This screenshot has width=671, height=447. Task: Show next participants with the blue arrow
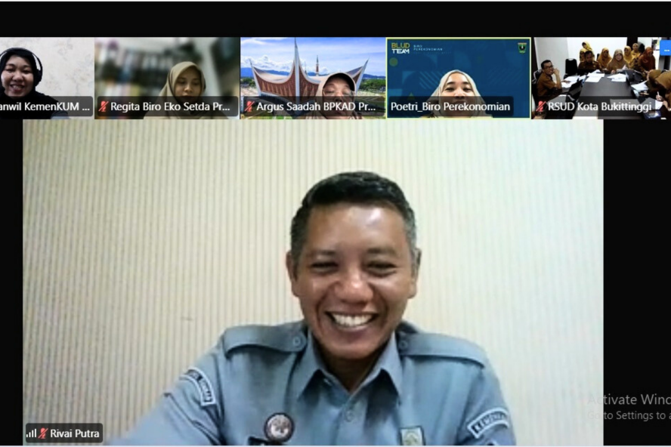(x=665, y=48)
